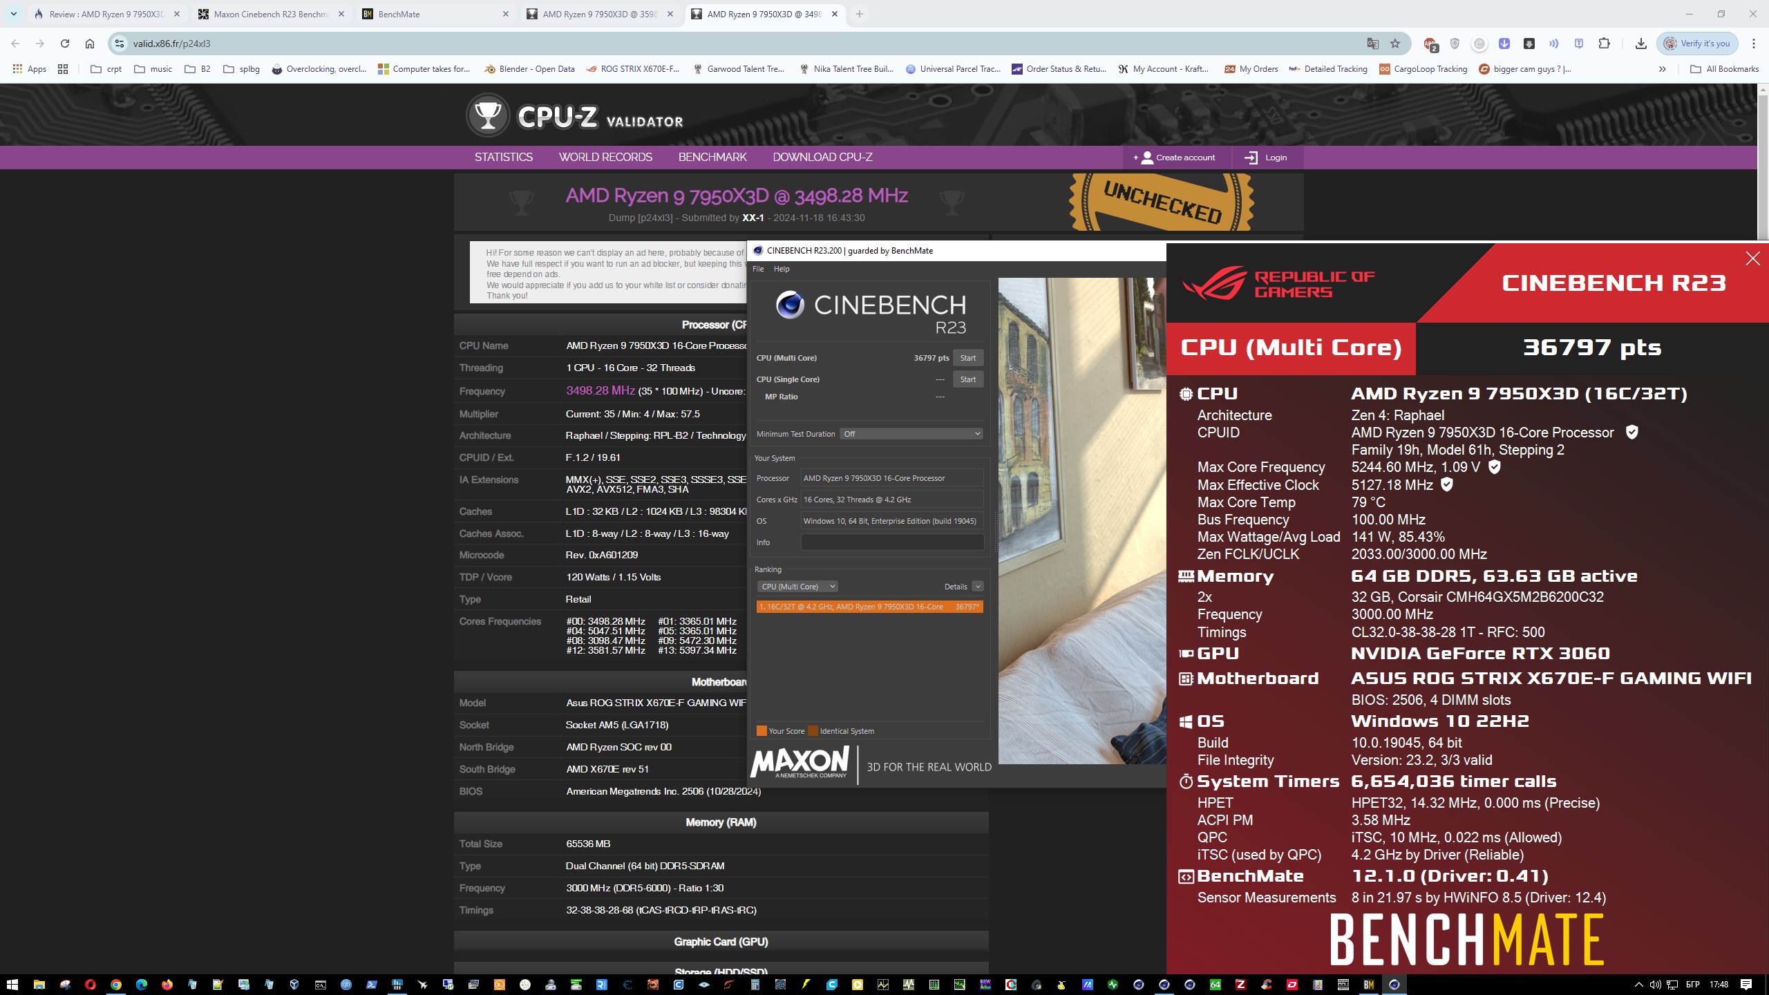
Task: Go to the Chrome home page icon
Action: [90, 44]
